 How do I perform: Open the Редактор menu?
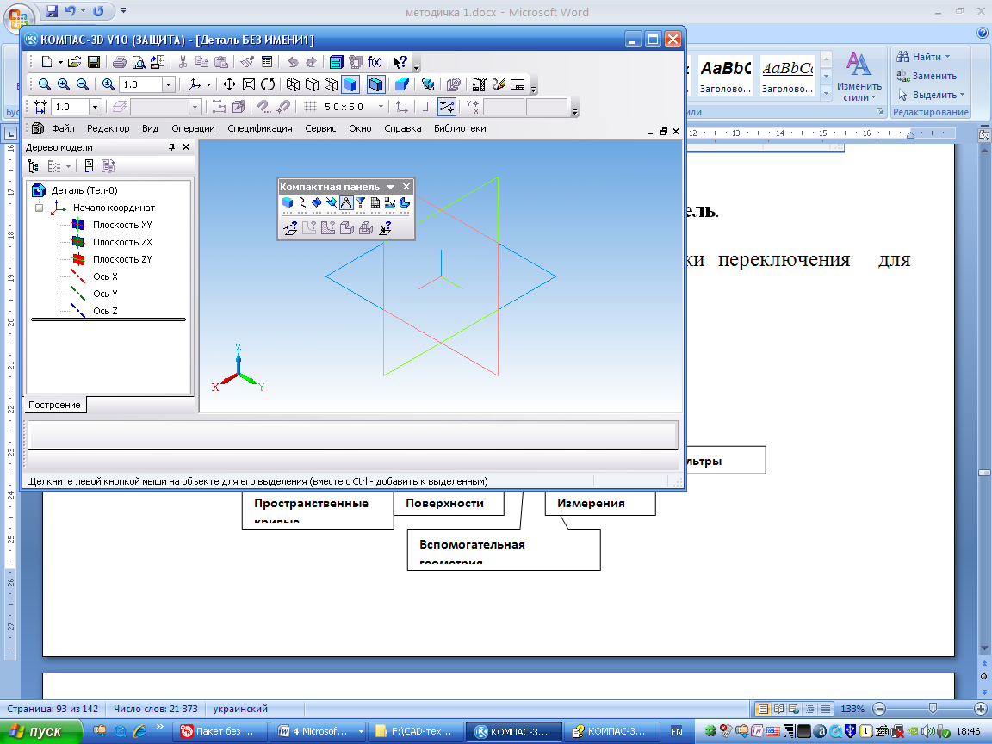click(x=108, y=128)
